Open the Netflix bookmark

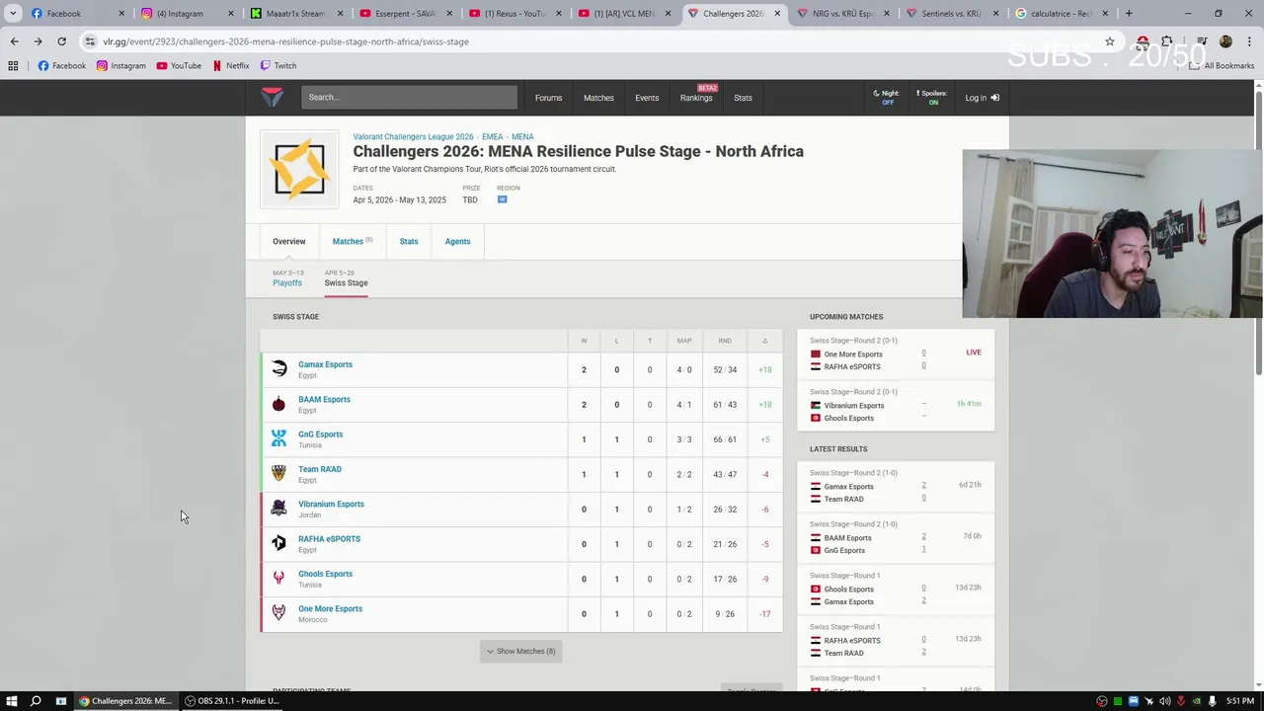pyautogui.click(x=231, y=65)
